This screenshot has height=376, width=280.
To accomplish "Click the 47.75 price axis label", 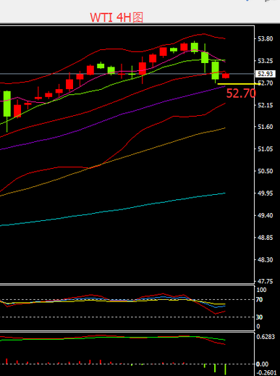I will pos(266,281).
